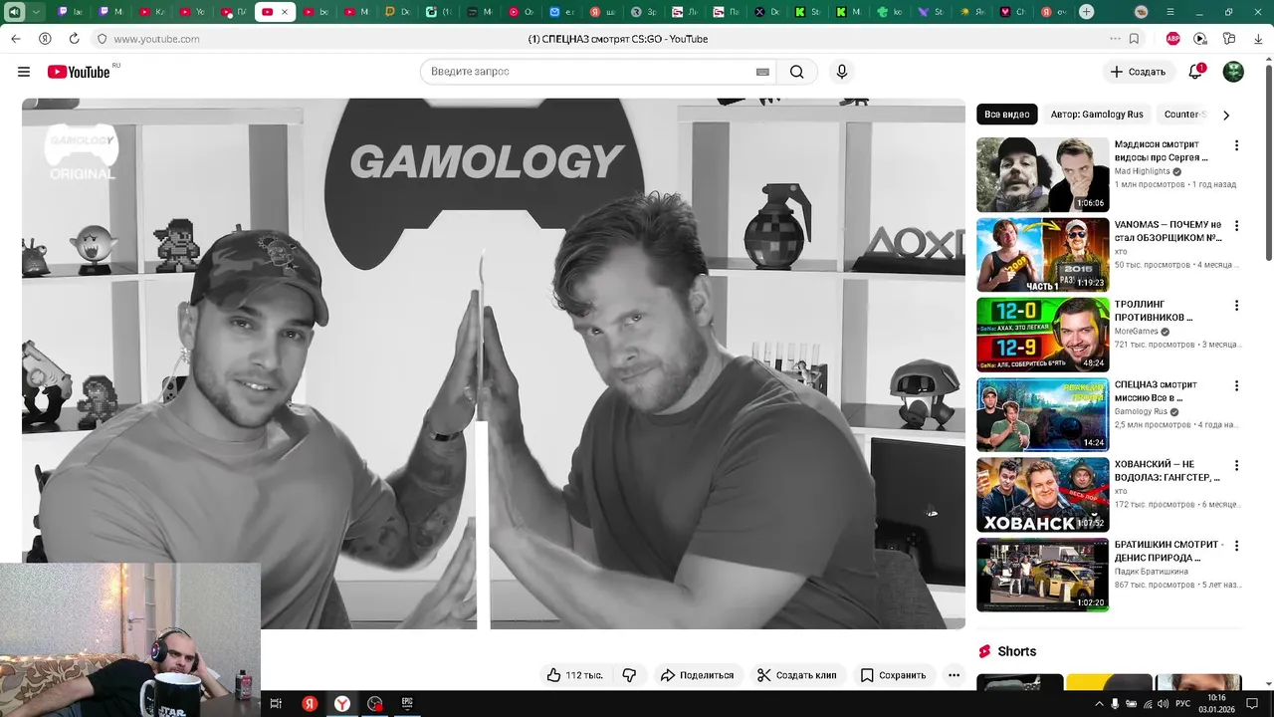Open options for the VANOMAS video
The width and height of the screenshot is (1274, 717).
point(1236,226)
